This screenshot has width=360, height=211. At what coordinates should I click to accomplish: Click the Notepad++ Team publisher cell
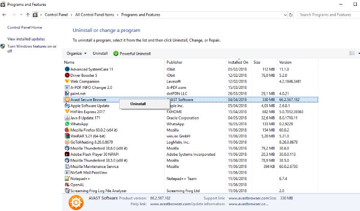click(181, 179)
